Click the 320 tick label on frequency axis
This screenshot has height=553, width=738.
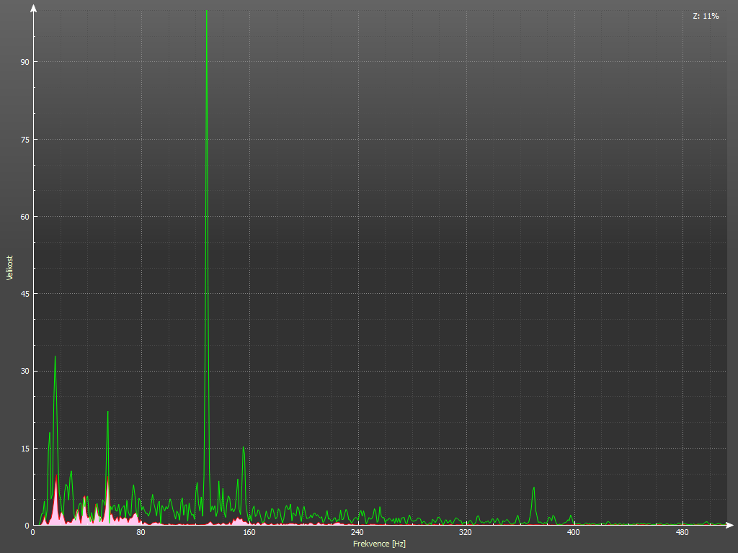(465, 533)
